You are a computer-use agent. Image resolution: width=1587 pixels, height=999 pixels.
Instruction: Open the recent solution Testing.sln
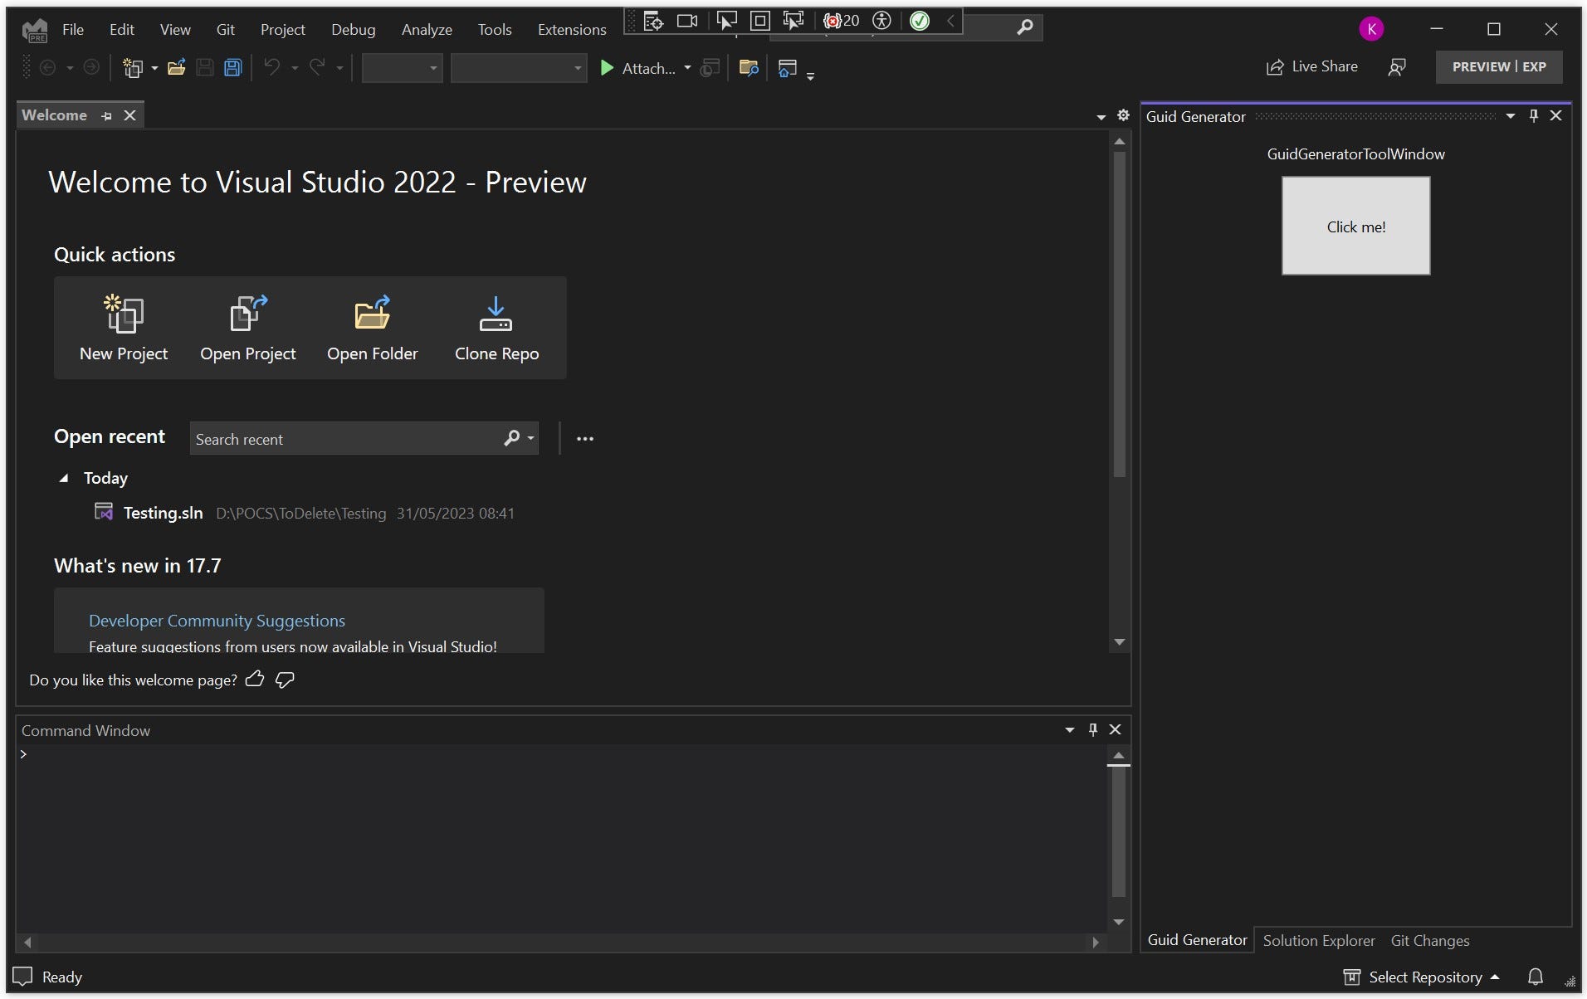305,513
